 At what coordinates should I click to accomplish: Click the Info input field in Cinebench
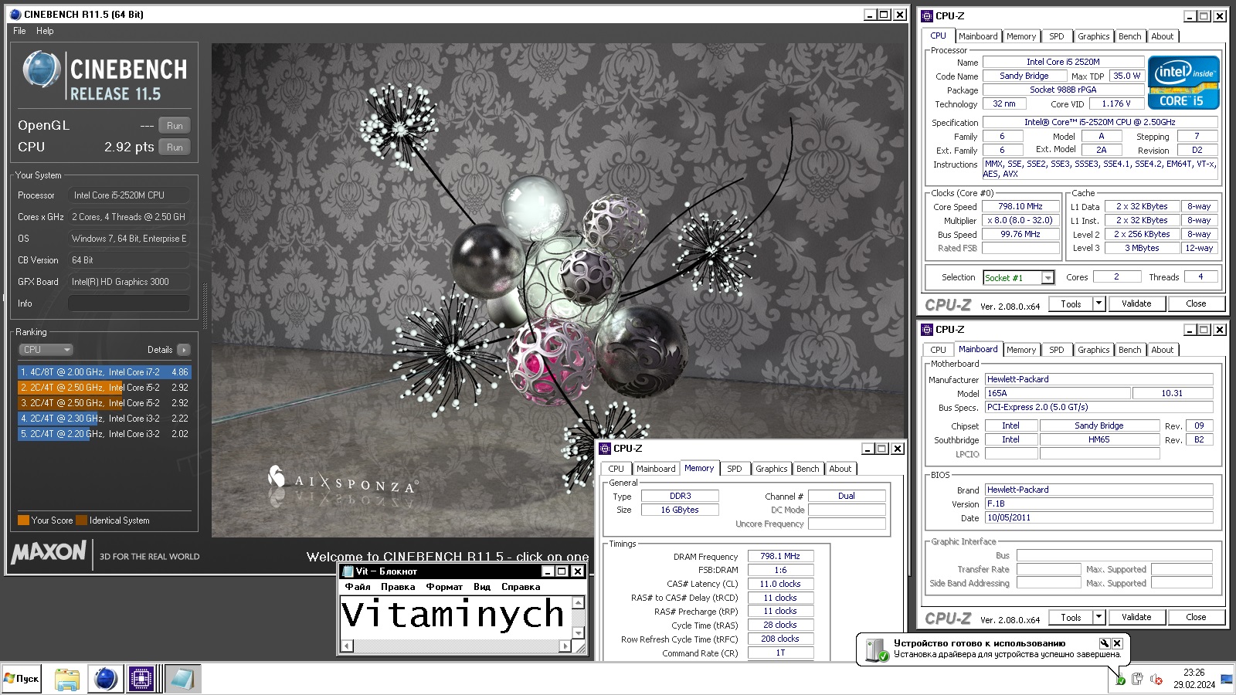point(129,303)
